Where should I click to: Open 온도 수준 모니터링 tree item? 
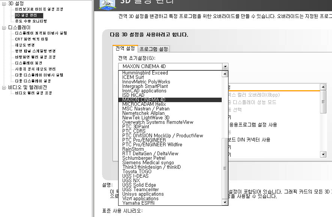point(31,21)
